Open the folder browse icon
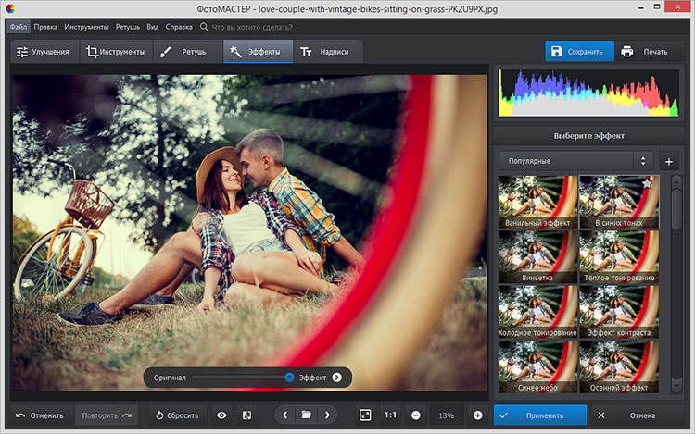The height and width of the screenshot is (434, 695). (306, 415)
